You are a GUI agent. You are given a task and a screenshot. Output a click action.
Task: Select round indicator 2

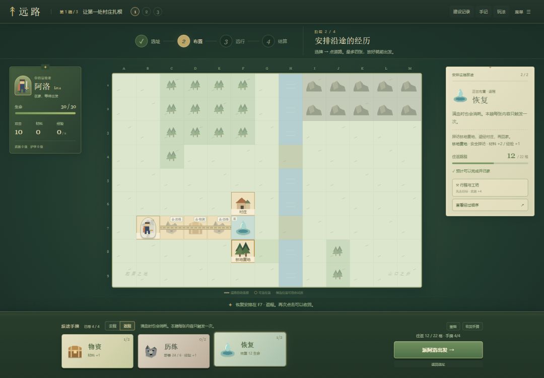147,12
